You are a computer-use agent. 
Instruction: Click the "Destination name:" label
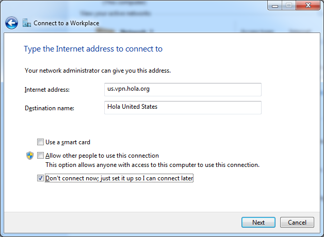click(50, 108)
